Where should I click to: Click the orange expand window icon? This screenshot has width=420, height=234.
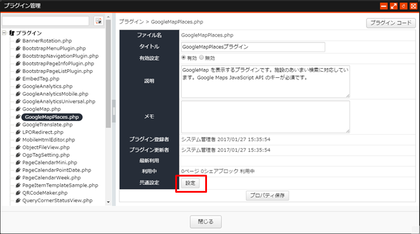394,6
